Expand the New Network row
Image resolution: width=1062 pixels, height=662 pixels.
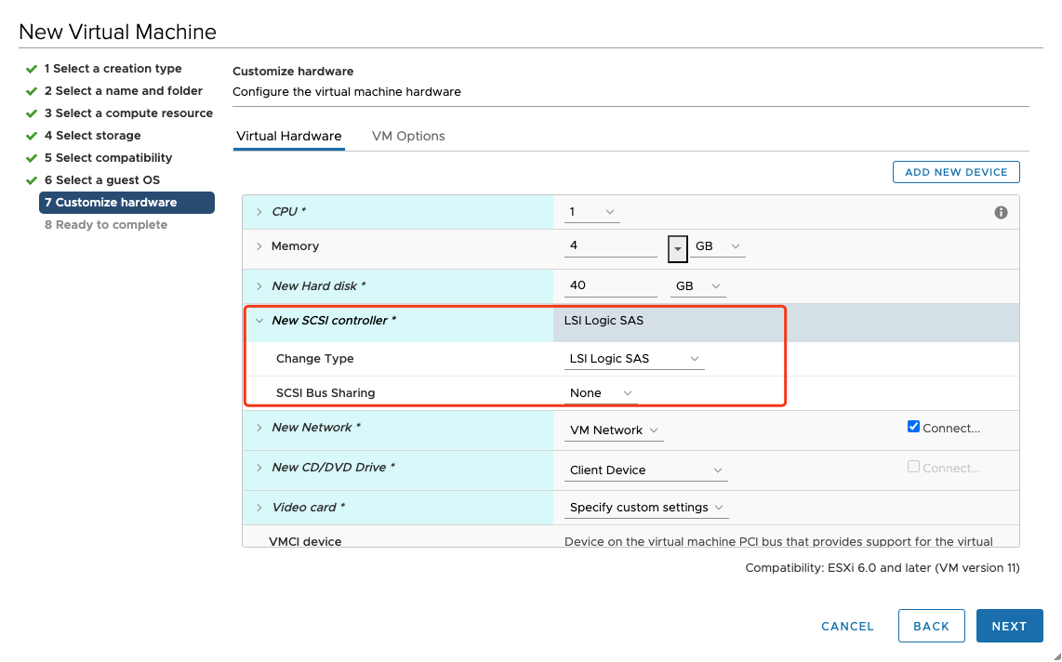click(x=259, y=428)
